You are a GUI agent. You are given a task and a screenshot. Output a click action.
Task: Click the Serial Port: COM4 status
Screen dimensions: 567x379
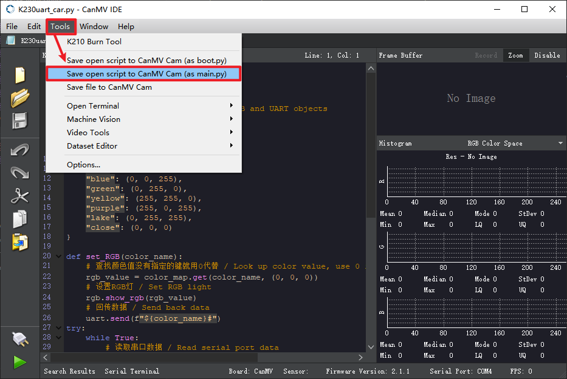pyautogui.click(x=461, y=371)
